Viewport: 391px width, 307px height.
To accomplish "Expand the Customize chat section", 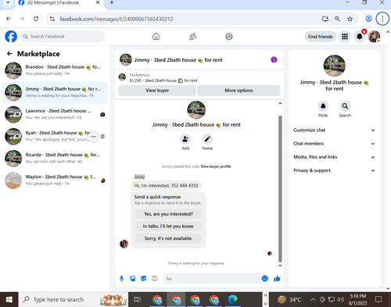I will [x=334, y=130].
